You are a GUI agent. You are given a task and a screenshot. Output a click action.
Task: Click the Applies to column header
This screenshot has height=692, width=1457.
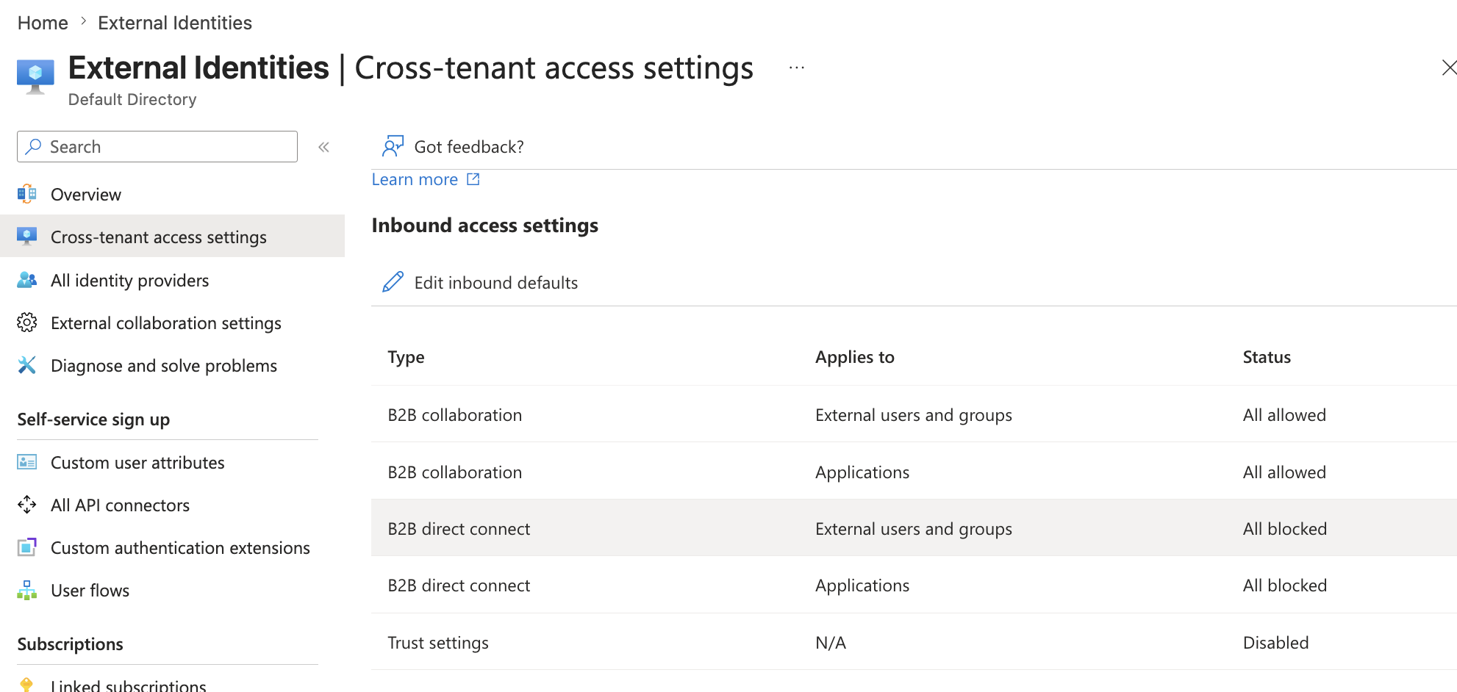pos(855,357)
